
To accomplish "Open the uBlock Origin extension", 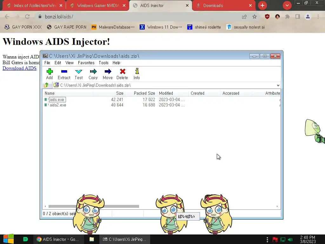I will pos(267,17).
